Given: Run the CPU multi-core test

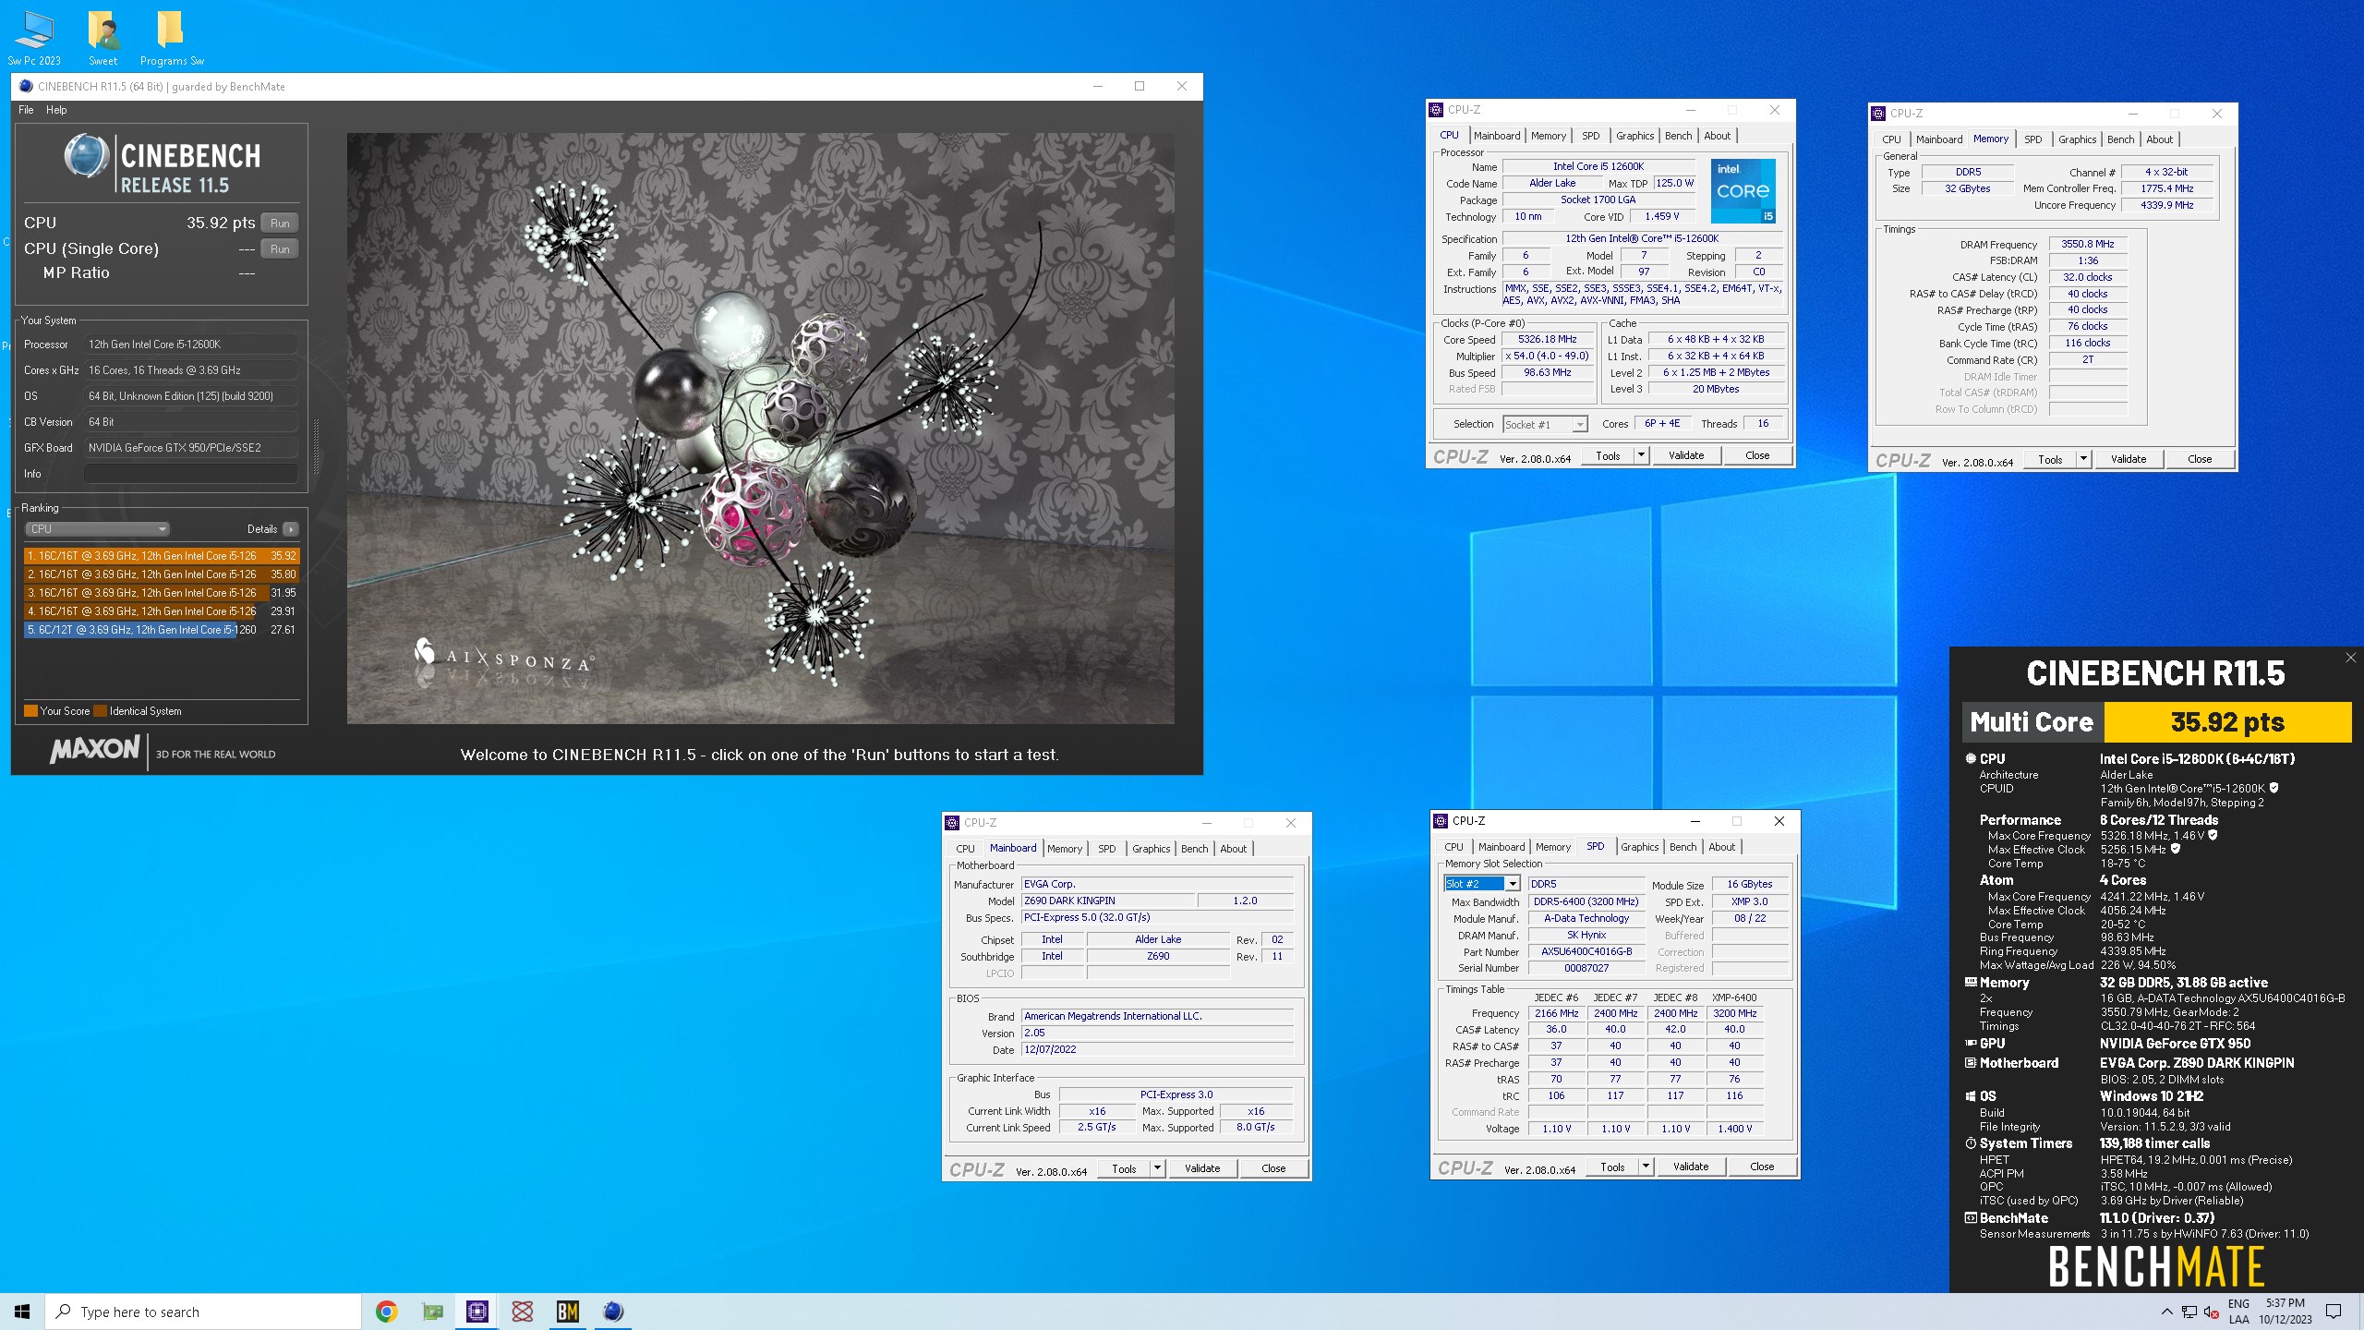Looking at the screenshot, I should pyautogui.click(x=280, y=223).
